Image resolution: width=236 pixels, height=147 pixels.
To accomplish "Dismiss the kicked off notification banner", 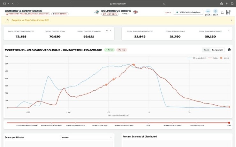I will (x=232, y=20).
